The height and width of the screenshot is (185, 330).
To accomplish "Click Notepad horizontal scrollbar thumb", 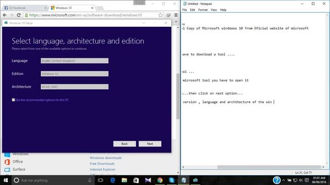I will click(269, 167).
